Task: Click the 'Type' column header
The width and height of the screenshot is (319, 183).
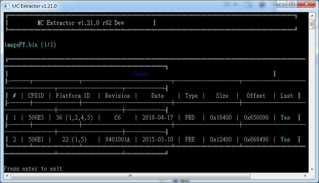Action: point(191,96)
